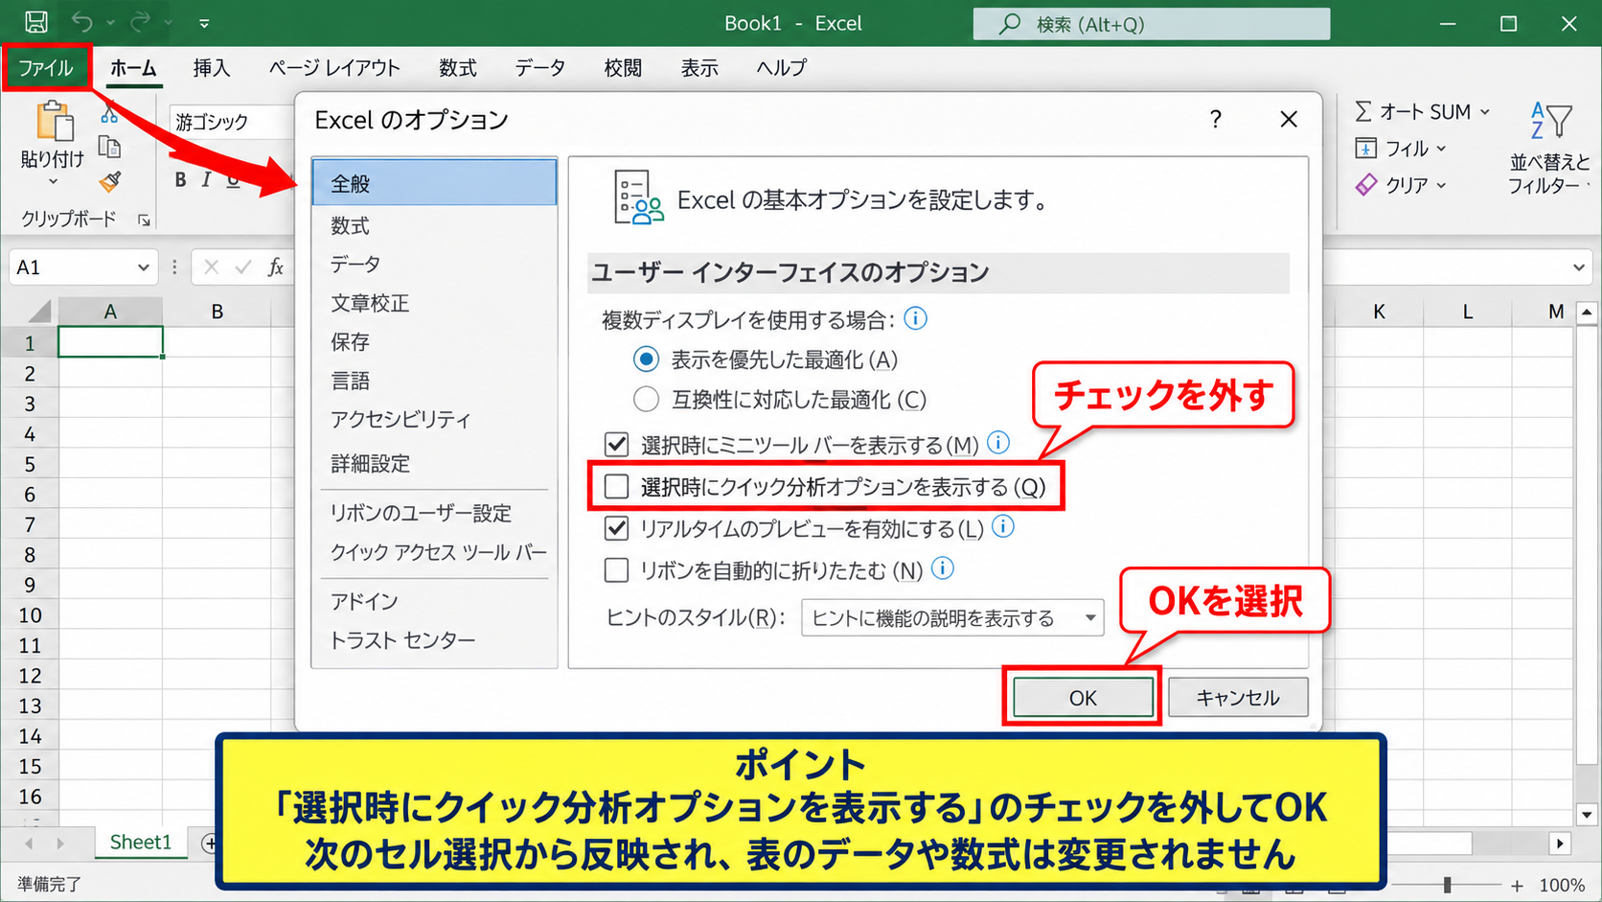Select the Select All corner triangle

click(x=39, y=311)
